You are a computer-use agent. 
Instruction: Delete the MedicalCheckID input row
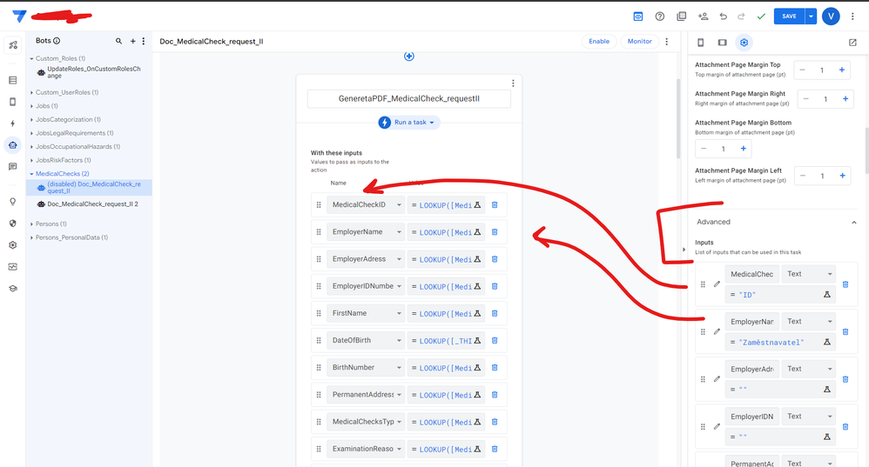(x=495, y=204)
